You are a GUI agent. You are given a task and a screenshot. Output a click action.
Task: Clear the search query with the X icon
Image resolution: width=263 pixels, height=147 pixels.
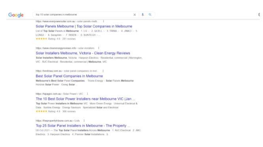pos(134,15)
